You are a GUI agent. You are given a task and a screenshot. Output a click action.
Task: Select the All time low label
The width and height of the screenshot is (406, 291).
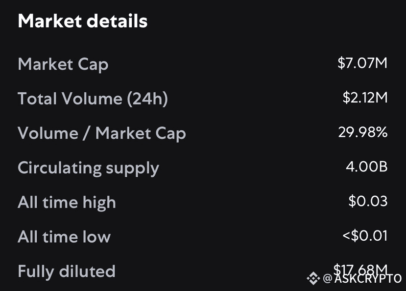click(x=64, y=237)
